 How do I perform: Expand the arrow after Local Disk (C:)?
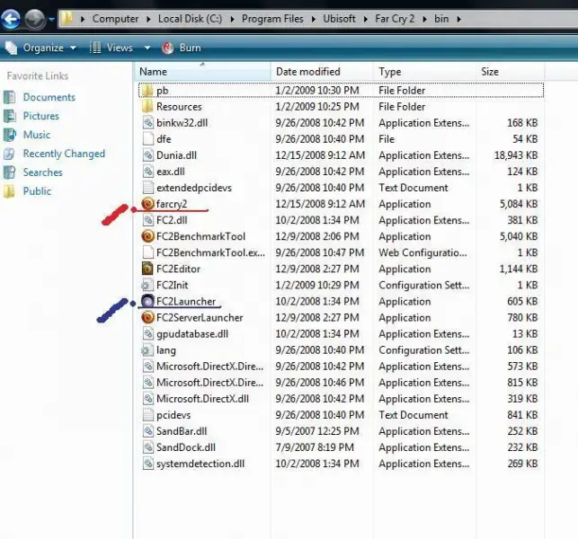pos(232,19)
